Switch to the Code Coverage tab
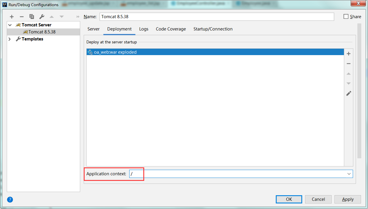 pos(171,29)
